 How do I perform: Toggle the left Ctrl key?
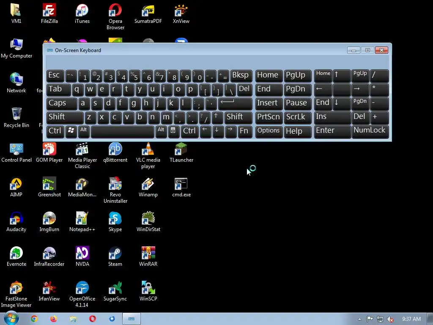tap(55, 132)
